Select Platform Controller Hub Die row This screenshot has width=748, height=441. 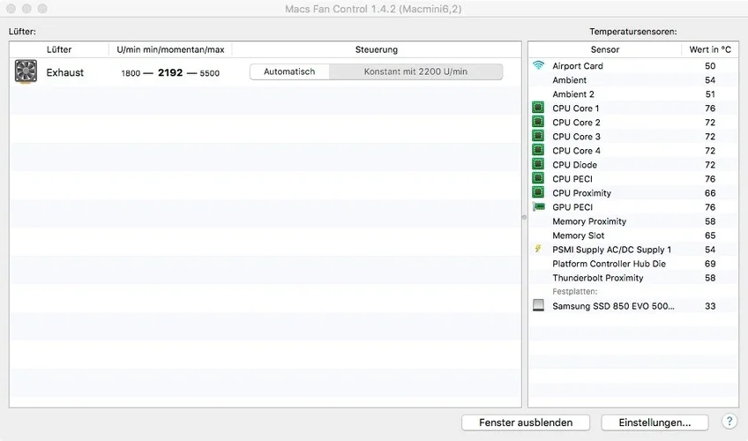(x=633, y=264)
